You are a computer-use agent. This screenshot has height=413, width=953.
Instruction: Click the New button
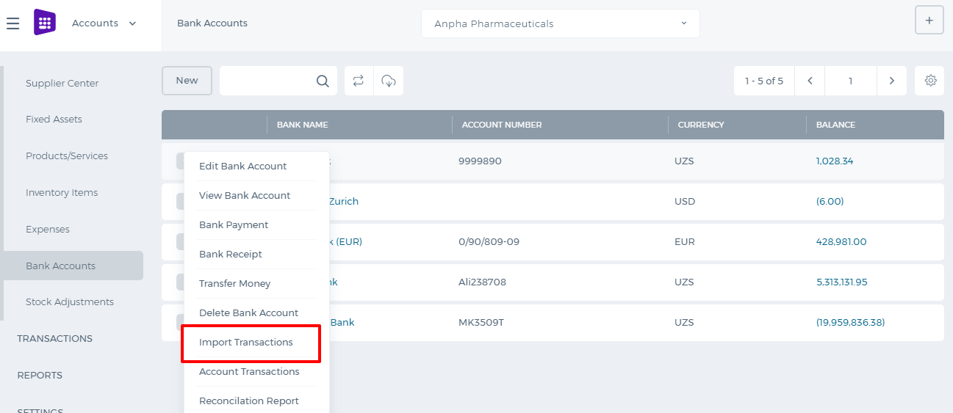coord(187,81)
